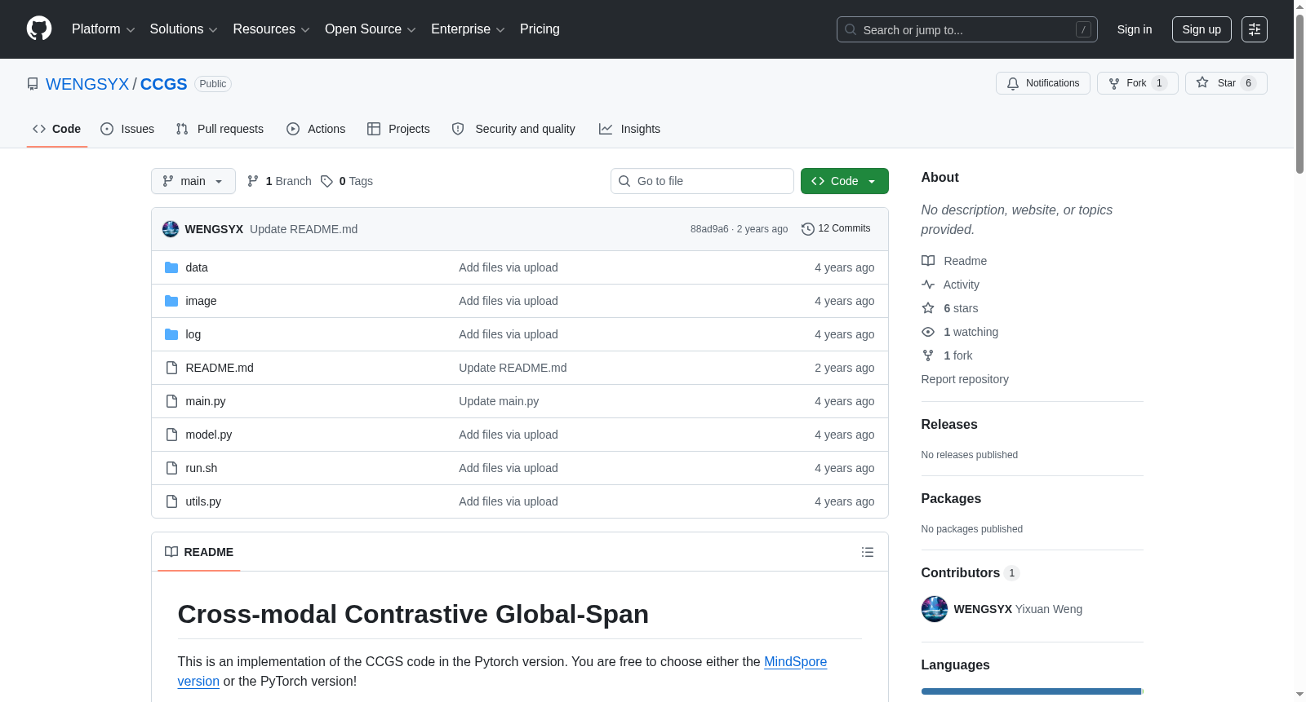
Task: Click the contributor avatar for Yixuan Weng
Action: (x=935, y=609)
